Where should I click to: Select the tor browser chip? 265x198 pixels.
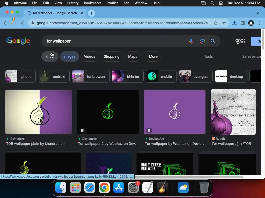point(91,76)
